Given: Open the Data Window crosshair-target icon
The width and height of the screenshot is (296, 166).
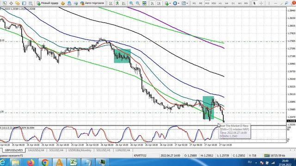Looking at the screenshot, I should pyautogui.click(x=11, y=3).
